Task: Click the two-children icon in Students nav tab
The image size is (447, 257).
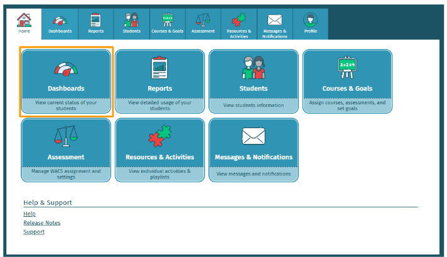Action: pos(131,19)
